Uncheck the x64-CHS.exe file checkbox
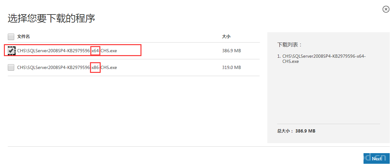 point(11,51)
